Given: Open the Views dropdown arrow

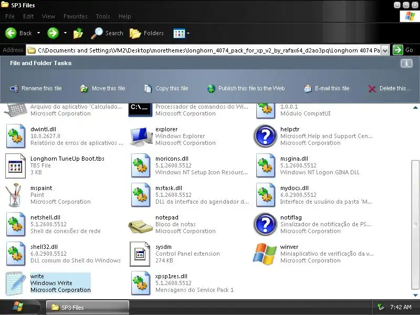Looking at the screenshot, I should (x=188, y=34).
